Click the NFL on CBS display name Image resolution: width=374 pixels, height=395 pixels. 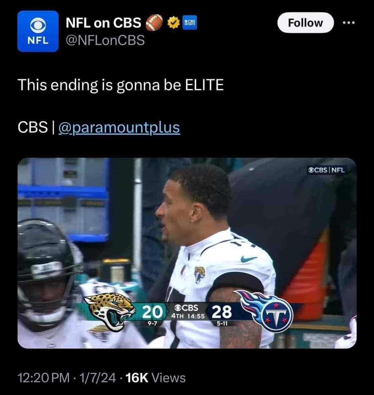pos(104,23)
